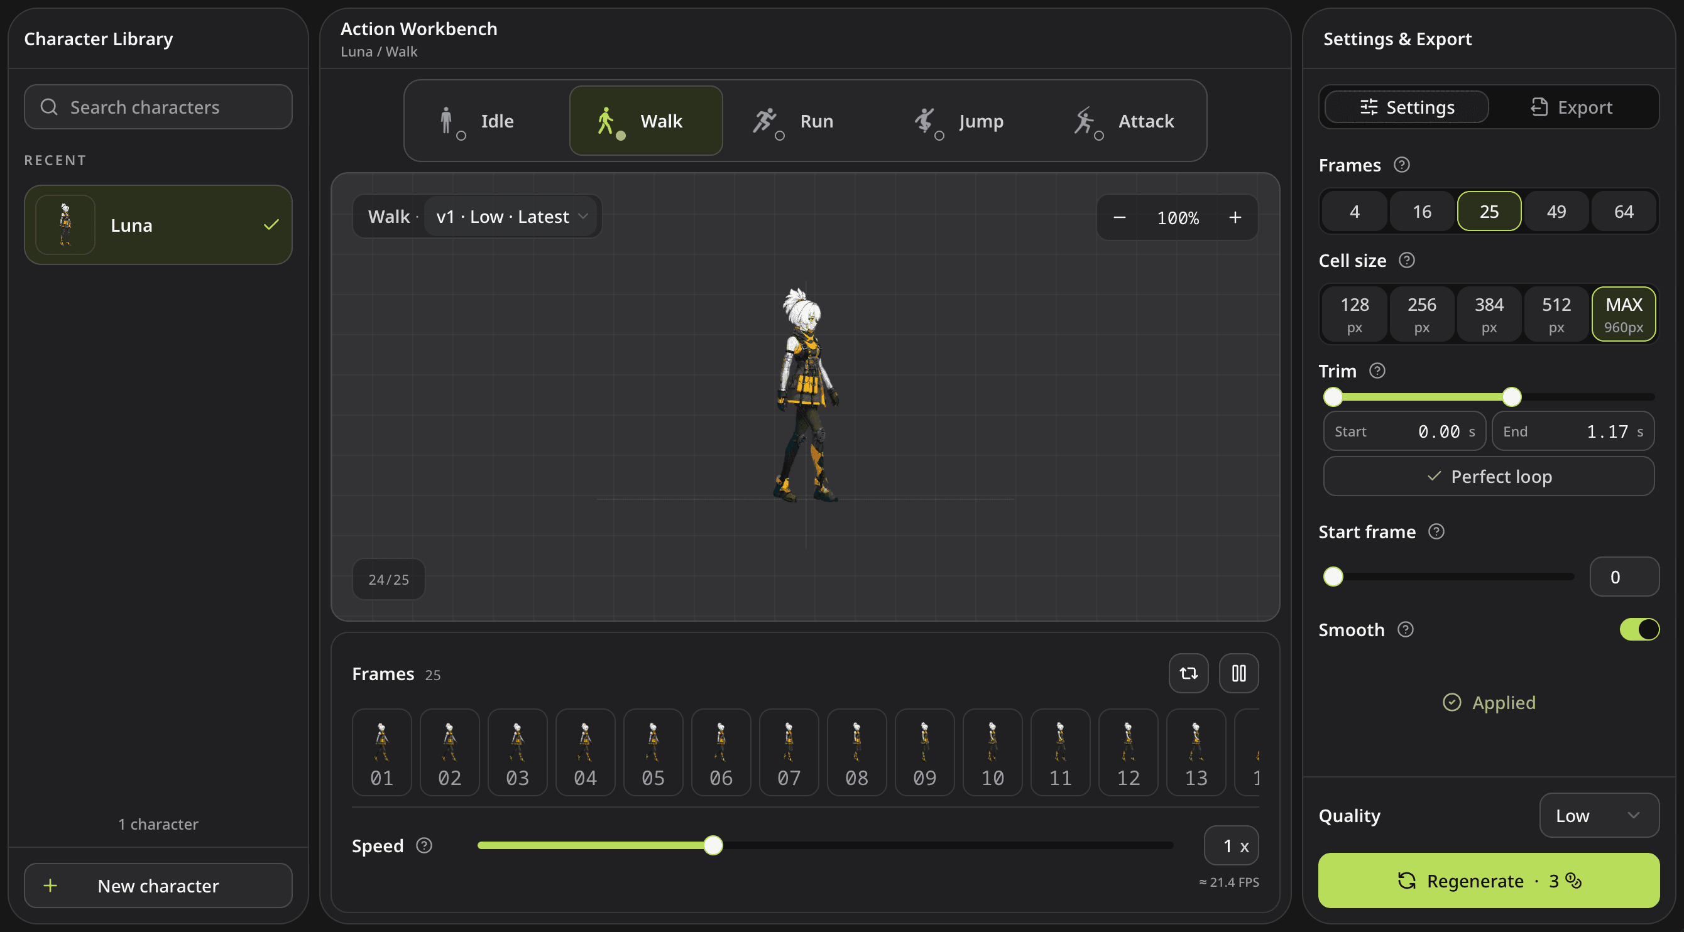The image size is (1684, 932).
Task: Zoom out with the minus icon
Action: pos(1119,218)
